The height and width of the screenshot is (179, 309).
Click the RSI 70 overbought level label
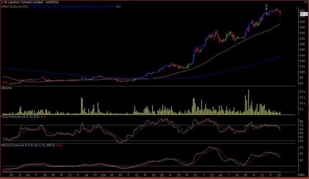(x=301, y=125)
